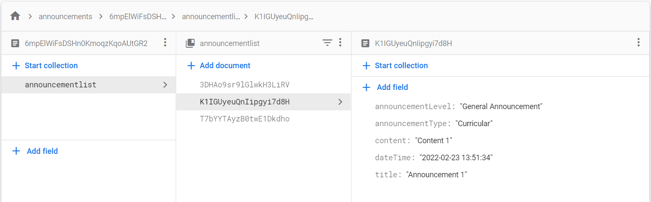Add a field in the left document panel
Screen dimensions: 651x202
[x=35, y=151]
